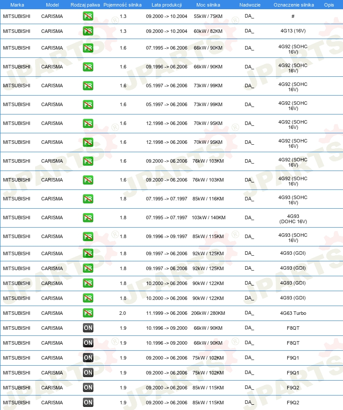Click the Oznaczenie silnika column header

point(294,5)
